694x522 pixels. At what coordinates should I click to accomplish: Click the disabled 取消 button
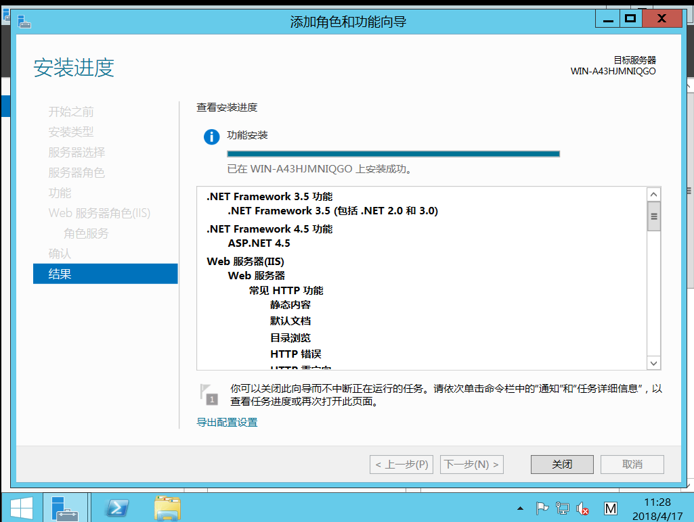coord(632,465)
